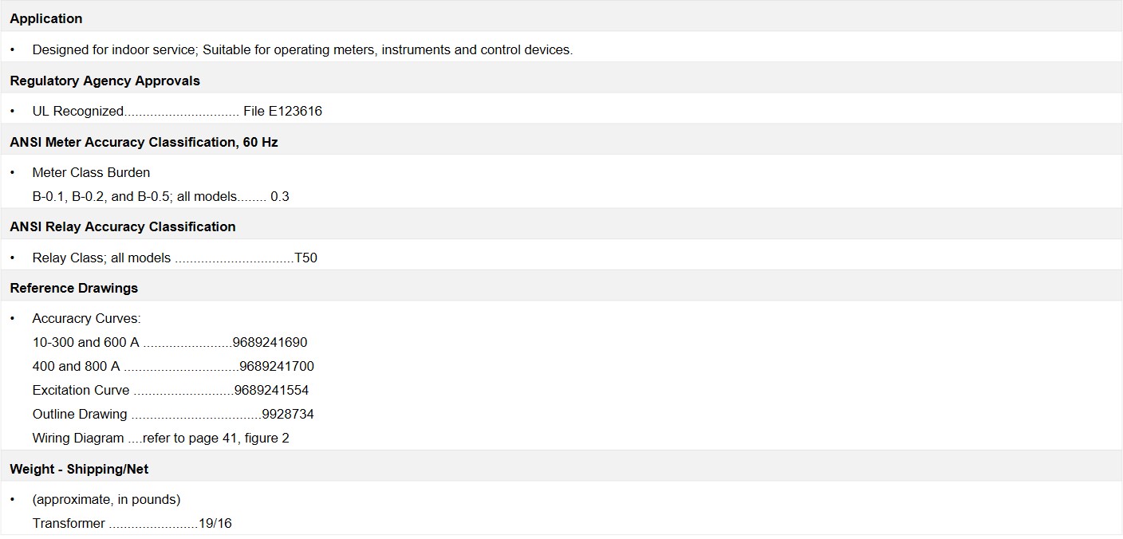
Task: Click the Relay Class T50 entry
Action: 175,258
